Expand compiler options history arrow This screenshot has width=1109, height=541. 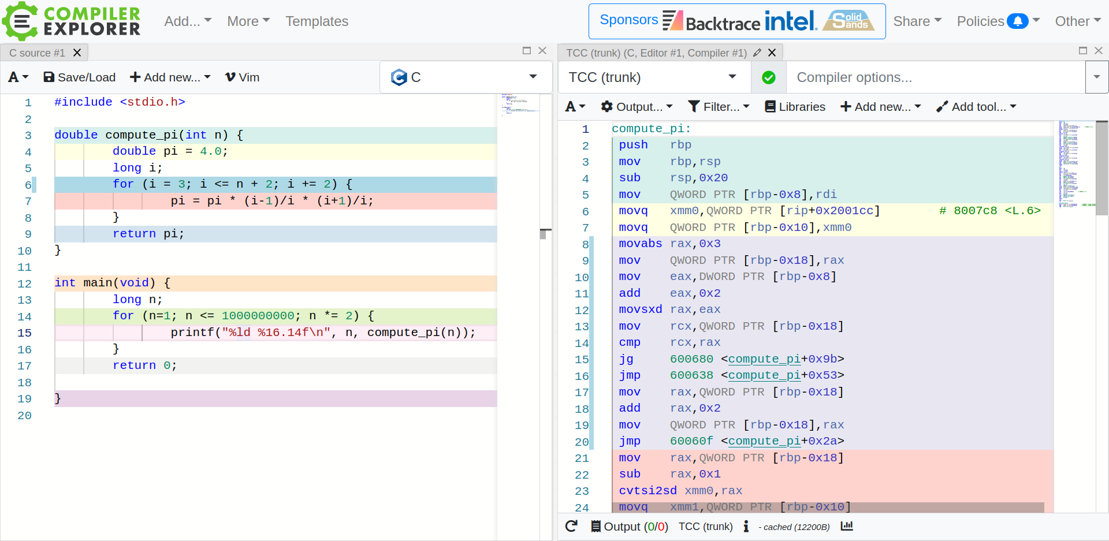[x=1097, y=77]
